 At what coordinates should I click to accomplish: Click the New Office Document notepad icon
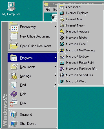[x=14, y=36]
